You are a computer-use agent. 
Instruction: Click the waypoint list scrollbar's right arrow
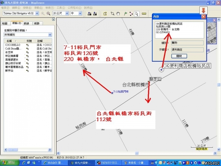click(x=50, y=150)
